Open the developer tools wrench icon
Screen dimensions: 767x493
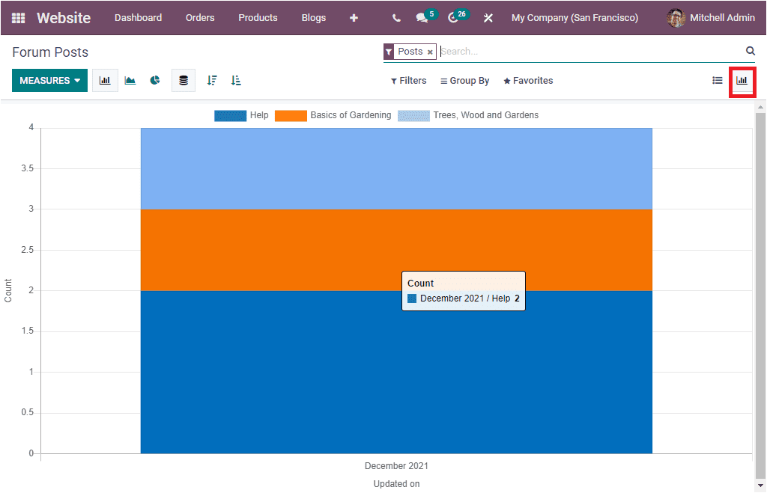coord(488,17)
